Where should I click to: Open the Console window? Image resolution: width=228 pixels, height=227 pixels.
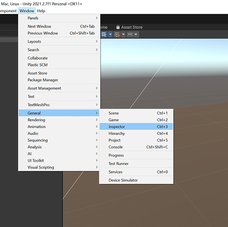[x=136, y=147]
